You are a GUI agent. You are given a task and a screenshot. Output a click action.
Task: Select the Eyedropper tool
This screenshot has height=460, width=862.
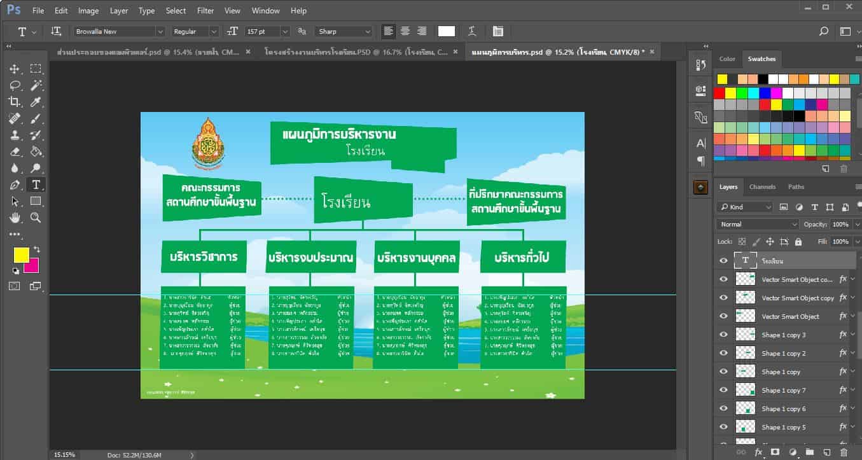click(36, 102)
